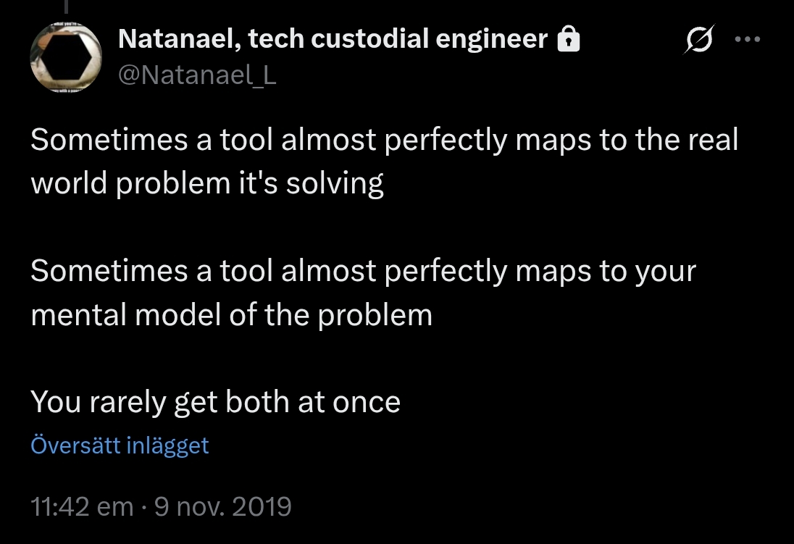Click the line "You rarely get both at once"
The height and width of the screenshot is (544, 794).
click(x=215, y=401)
